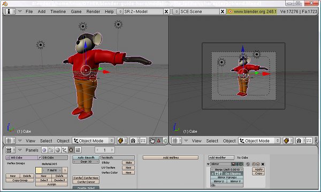321x192 pixels.
Task: Copy the Mirror modifier
Action: [258, 173]
